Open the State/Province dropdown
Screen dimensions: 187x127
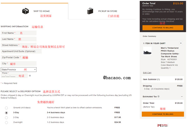[19, 70]
